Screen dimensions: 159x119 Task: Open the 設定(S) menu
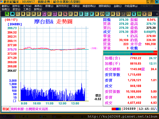[x=16, y=9]
